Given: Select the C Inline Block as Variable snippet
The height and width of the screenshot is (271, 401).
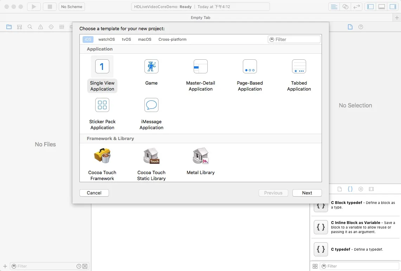Looking at the screenshot, I should click(355, 227).
